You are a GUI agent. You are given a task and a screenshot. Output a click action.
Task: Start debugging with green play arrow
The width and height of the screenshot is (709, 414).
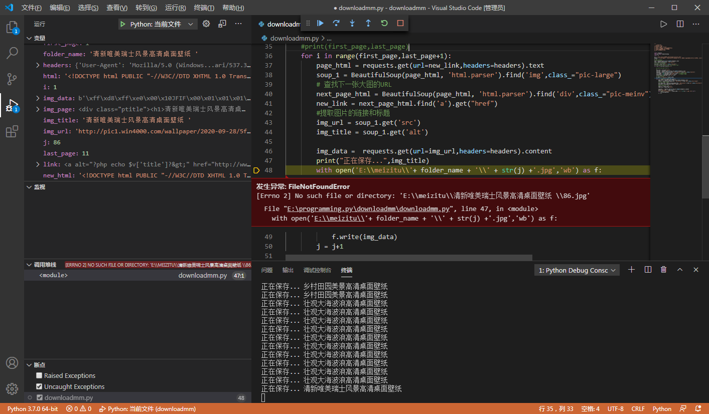(x=123, y=24)
